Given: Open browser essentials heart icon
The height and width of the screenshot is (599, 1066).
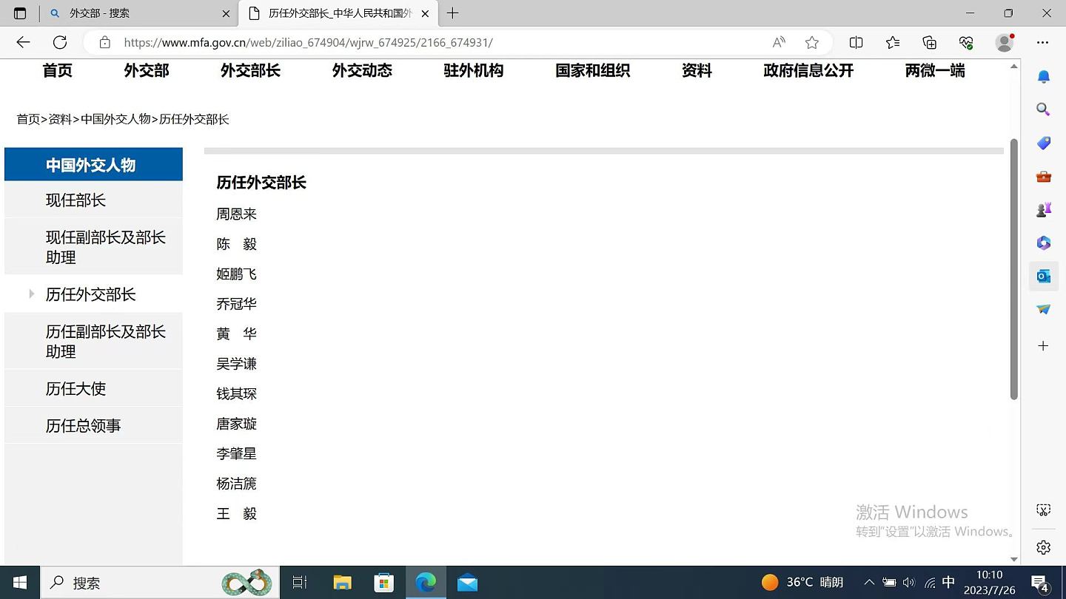Looking at the screenshot, I should [x=966, y=42].
